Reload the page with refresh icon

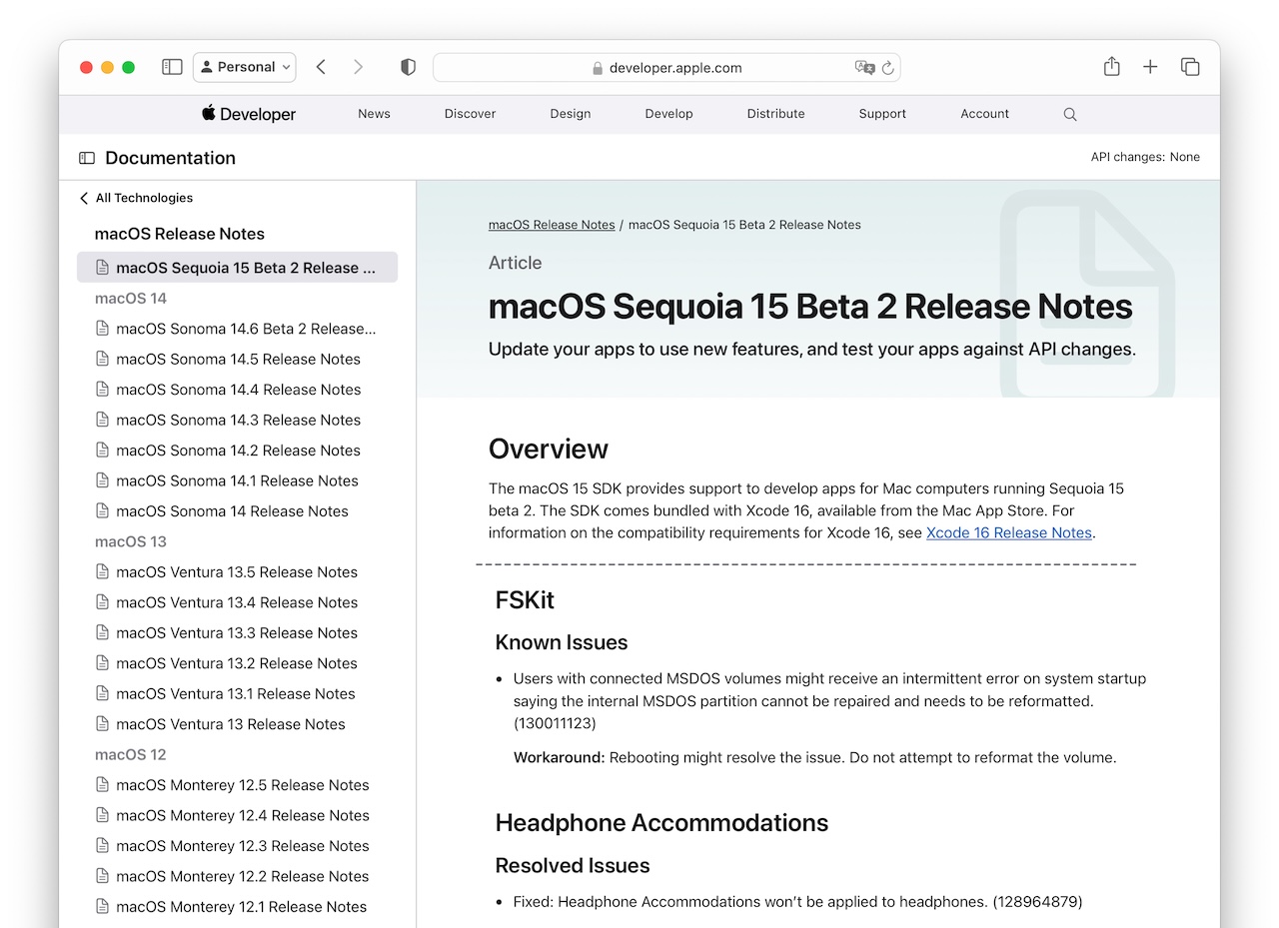[887, 68]
